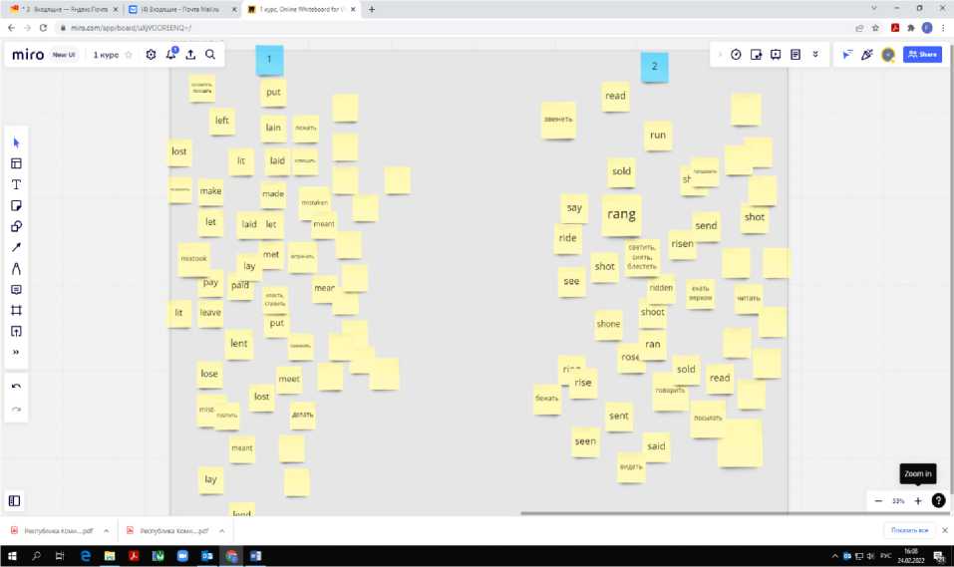954x567 pixels.
Task: Open Windows Start menu
Action: [x=12, y=556]
